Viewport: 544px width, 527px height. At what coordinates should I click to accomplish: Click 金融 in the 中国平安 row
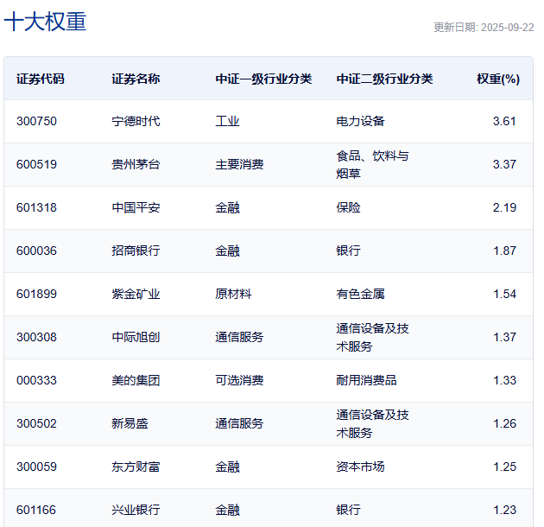pos(227,207)
